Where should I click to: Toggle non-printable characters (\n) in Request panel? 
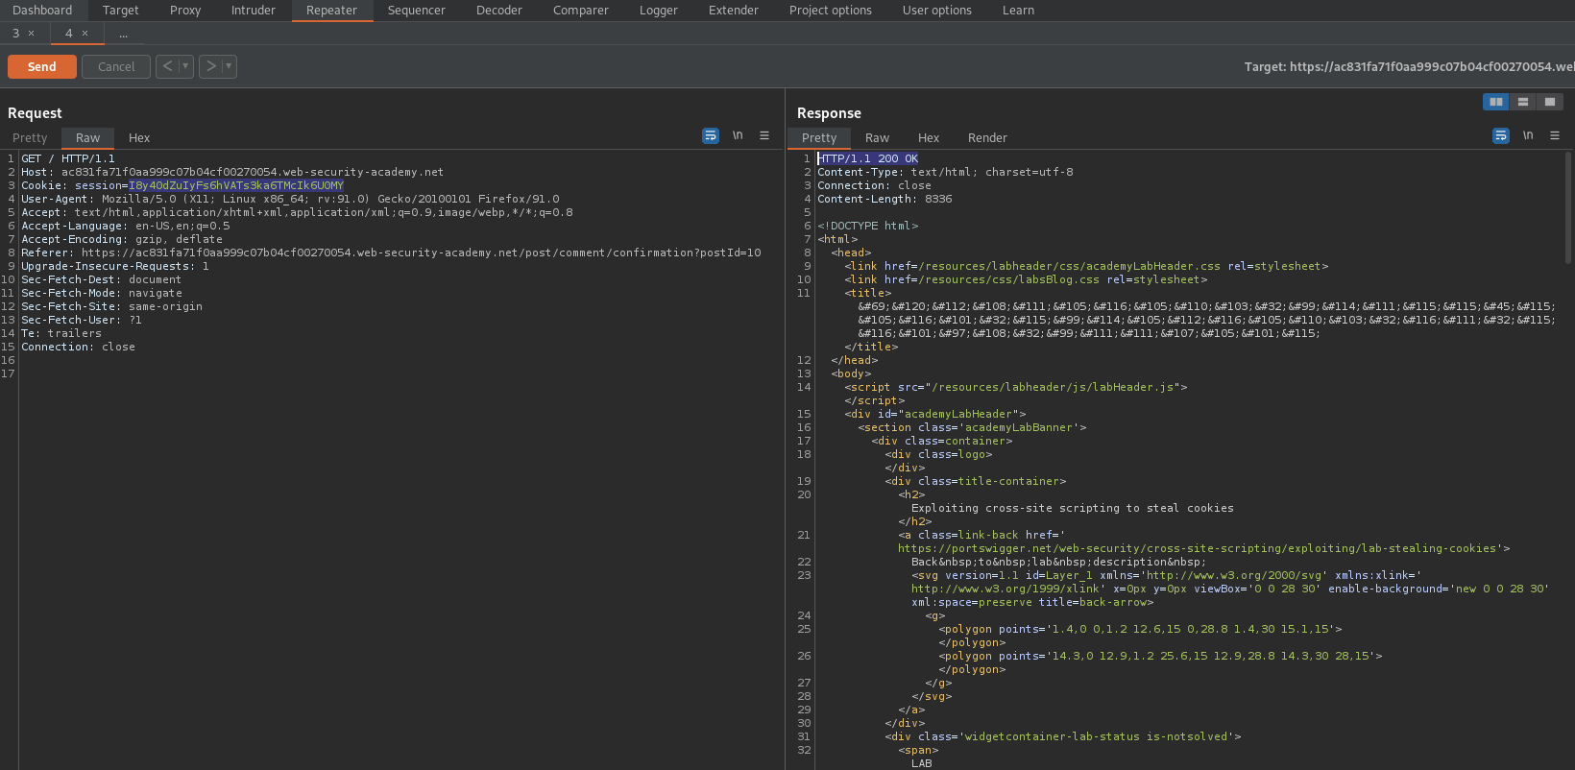point(738,136)
